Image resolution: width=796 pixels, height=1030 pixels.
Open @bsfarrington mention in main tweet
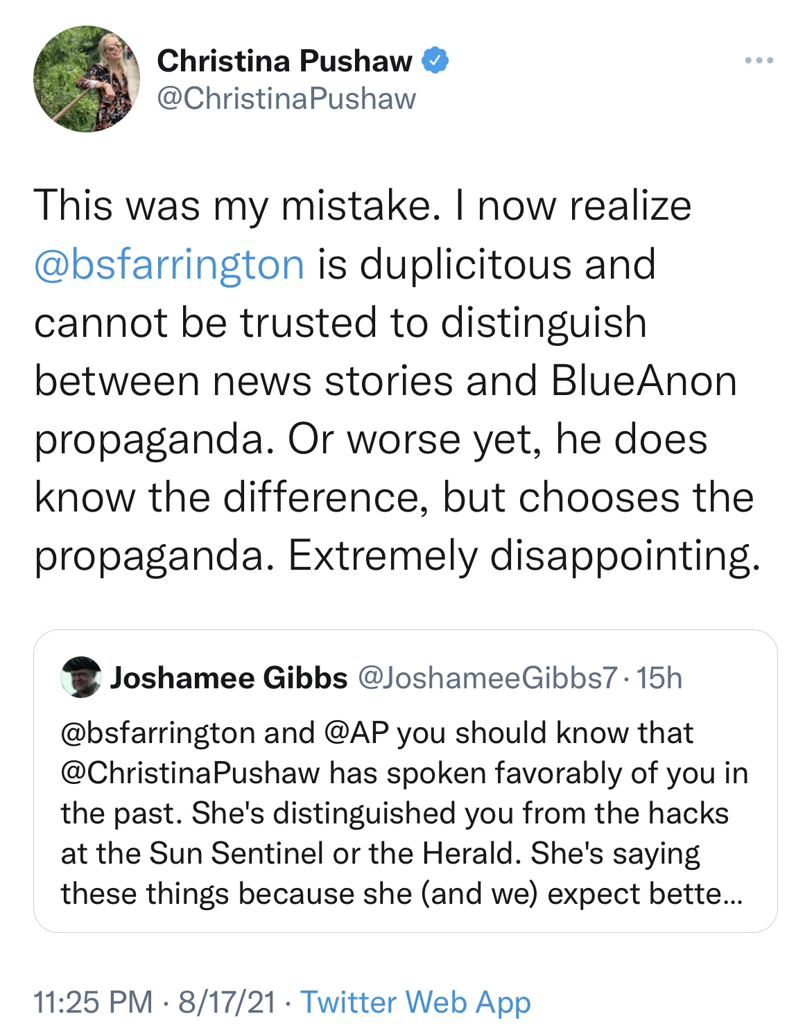point(169,265)
